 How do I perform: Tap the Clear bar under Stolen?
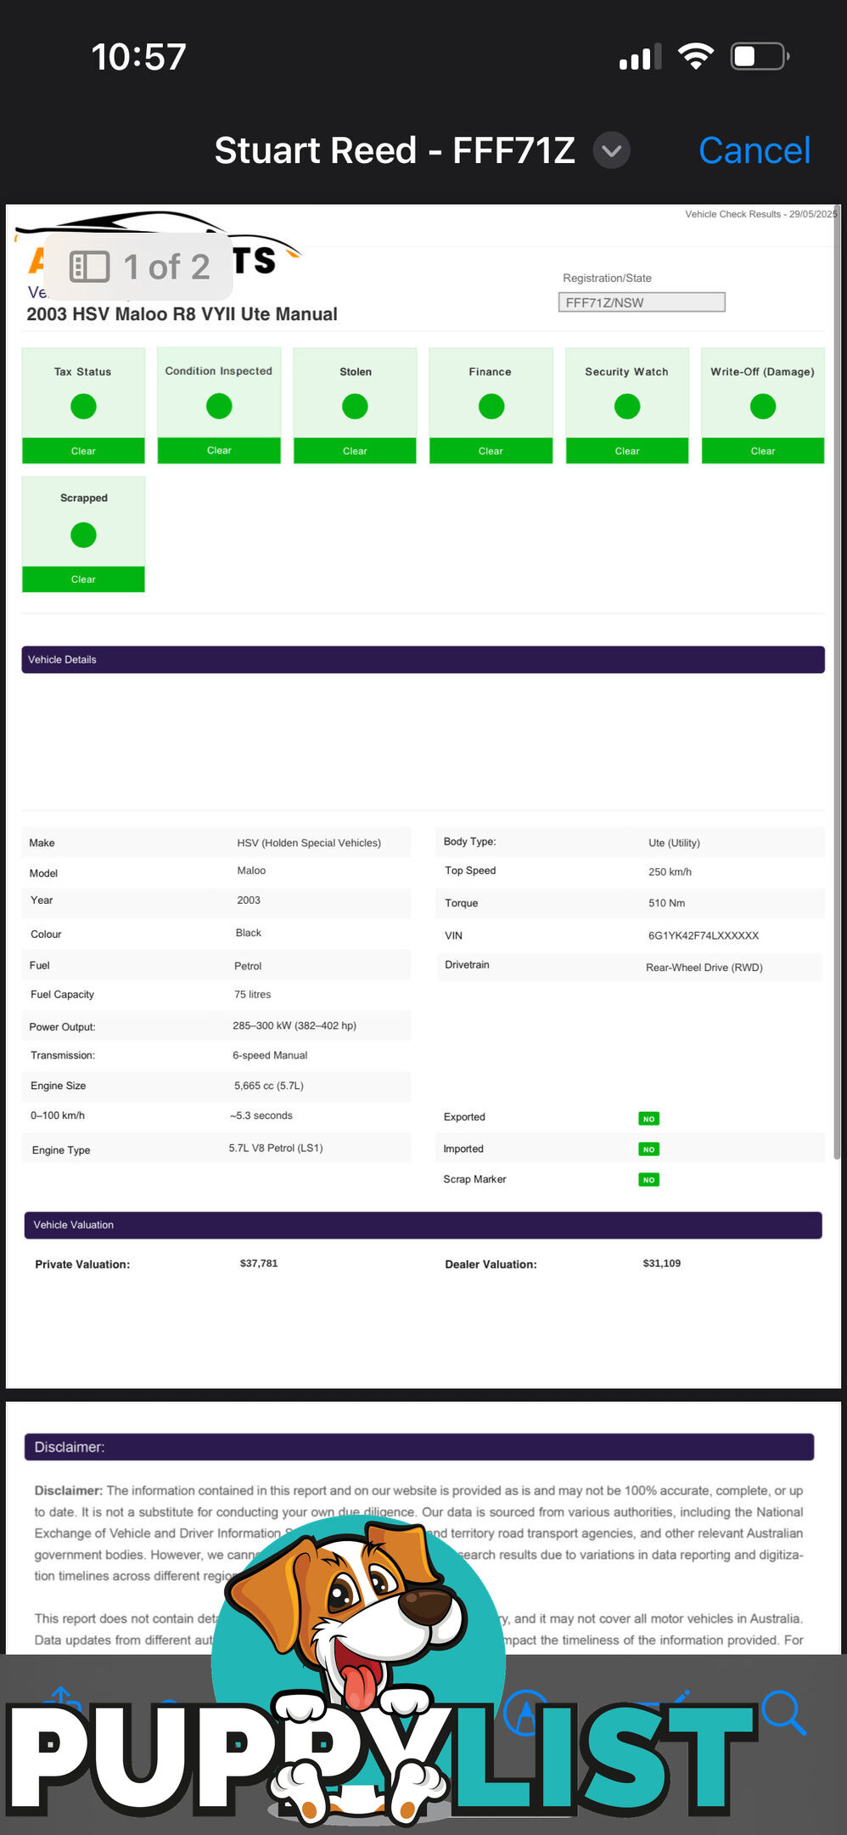(355, 451)
